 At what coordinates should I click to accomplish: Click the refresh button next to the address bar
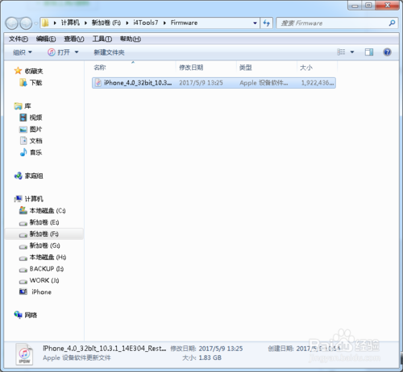tap(266, 23)
